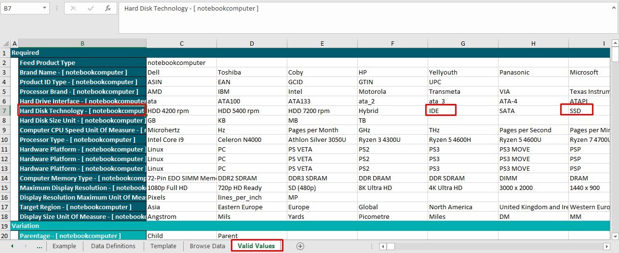
Task: Click the formula bar cancel (X) icon
Action: point(73,8)
